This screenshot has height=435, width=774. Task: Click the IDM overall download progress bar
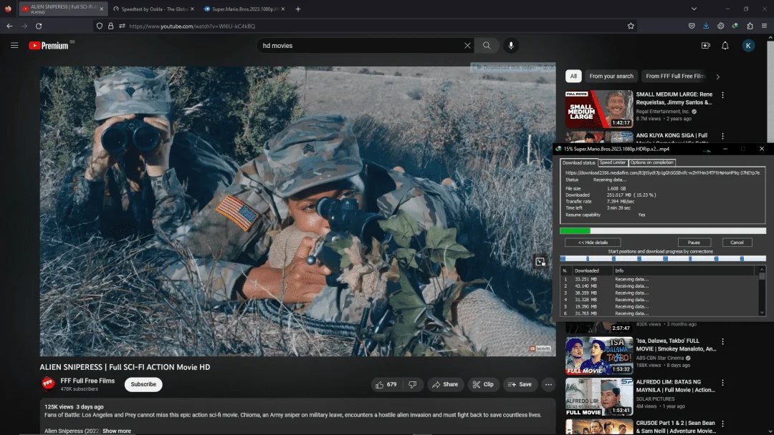click(662, 230)
